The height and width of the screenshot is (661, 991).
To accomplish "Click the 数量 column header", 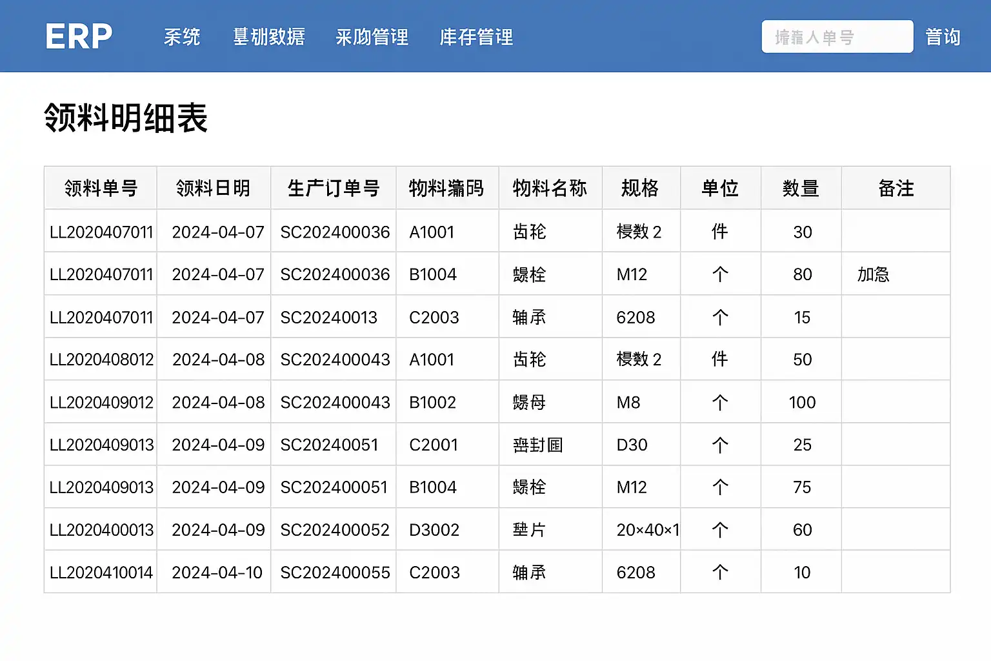I will tap(801, 188).
